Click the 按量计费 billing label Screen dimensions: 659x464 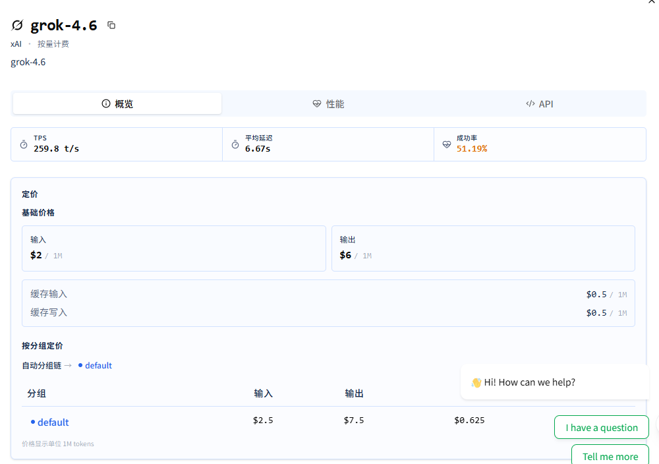tap(53, 44)
